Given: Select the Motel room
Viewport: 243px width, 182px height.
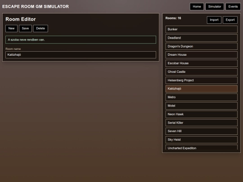Looking at the screenshot, I should point(202,106).
